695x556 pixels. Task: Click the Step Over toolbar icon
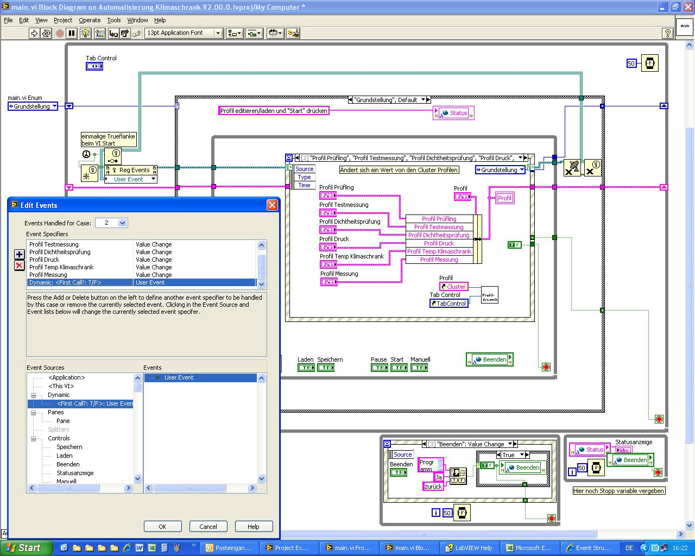coord(125,33)
